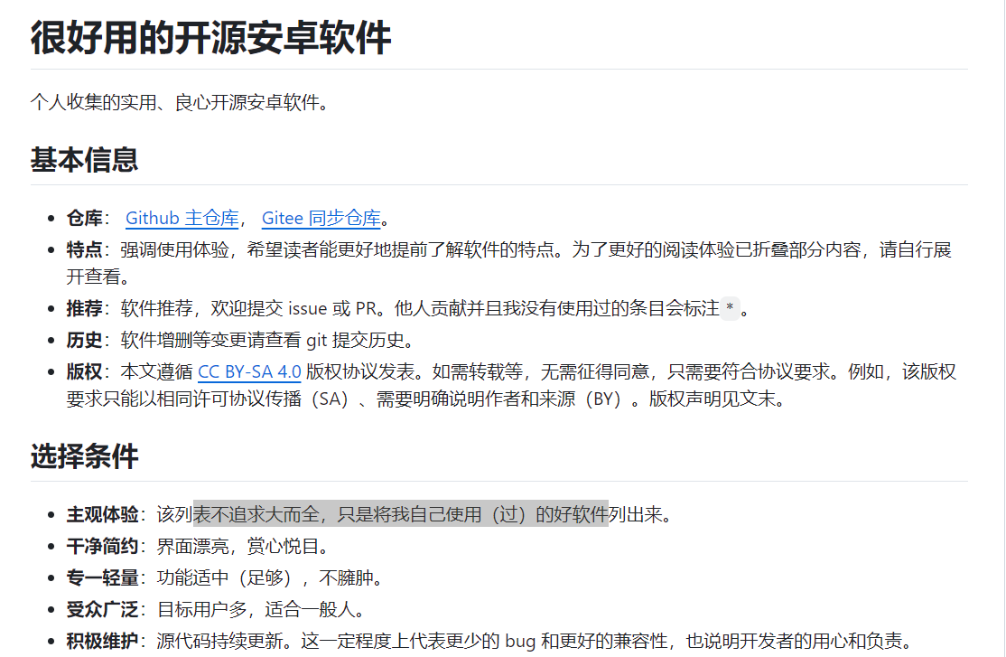Image resolution: width=1006 pixels, height=657 pixels.
Task: Click the bold label 主观体验
Action: 102,515
